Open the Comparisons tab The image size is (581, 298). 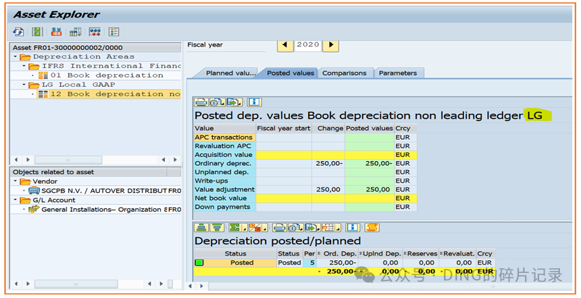pos(345,73)
